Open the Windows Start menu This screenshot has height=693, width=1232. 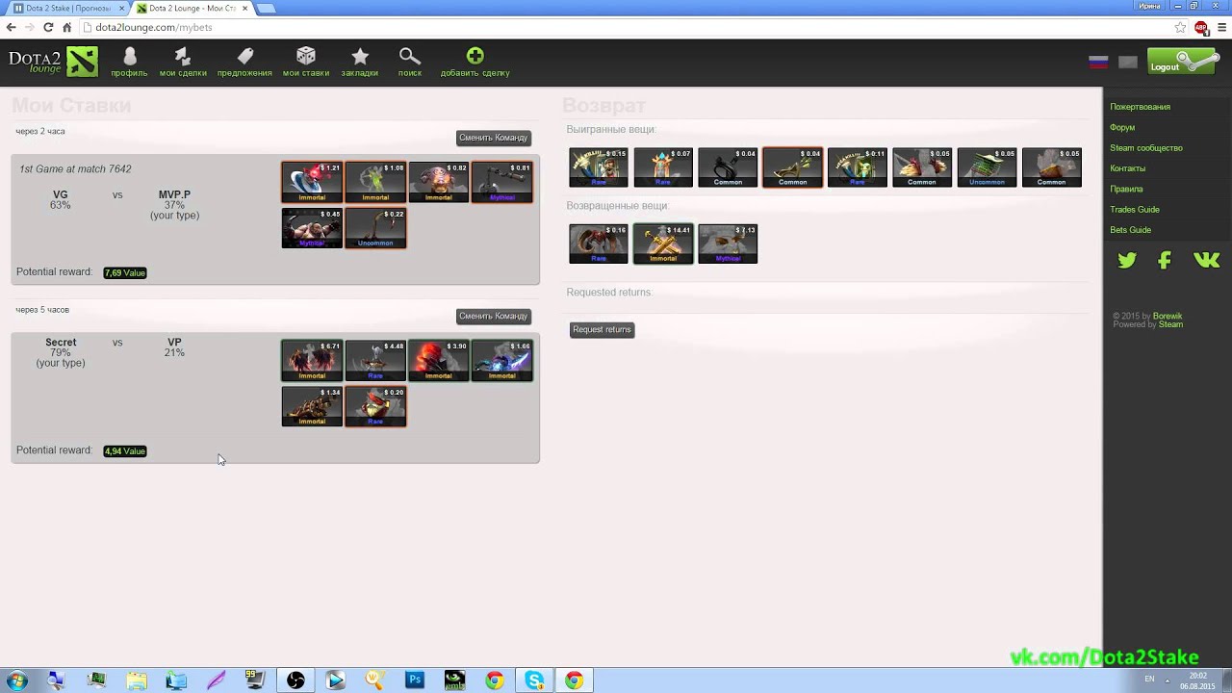click(16, 680)
